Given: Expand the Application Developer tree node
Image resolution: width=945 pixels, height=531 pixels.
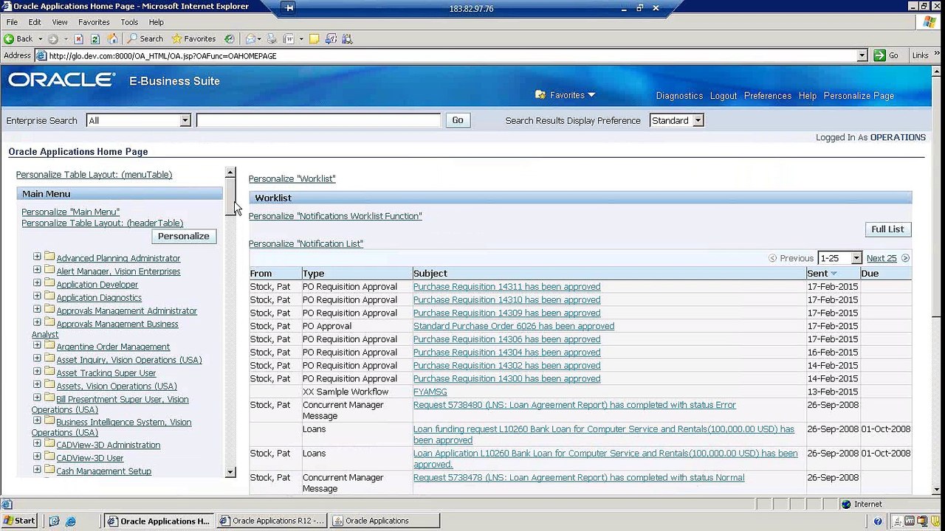Looking at the screenshot, I should coord(37,283).
